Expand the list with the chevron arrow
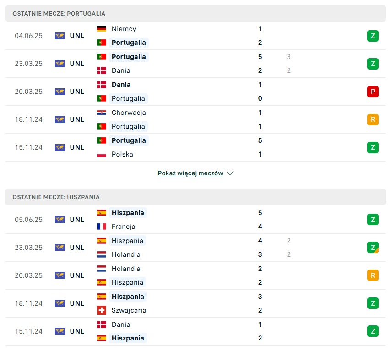 point(230,173)
